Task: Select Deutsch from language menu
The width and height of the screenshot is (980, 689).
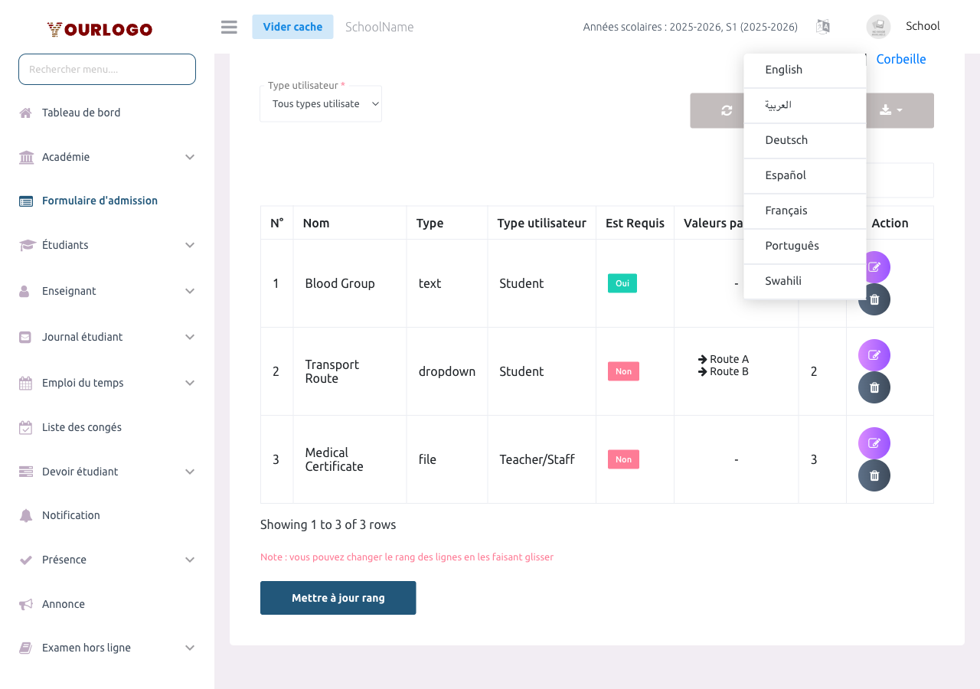Action: pos(786,140)
